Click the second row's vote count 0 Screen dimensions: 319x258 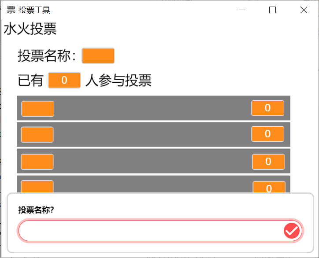(268, 134)
